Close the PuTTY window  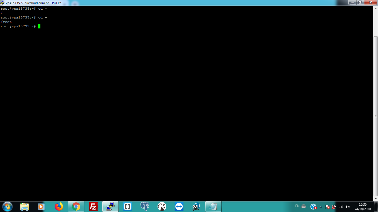370,2
